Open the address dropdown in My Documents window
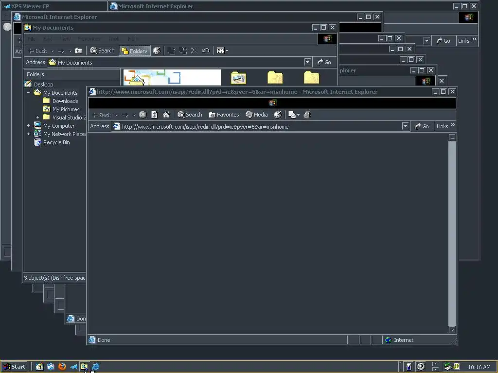Image resolution: width=498 pixels, height=373 pixels. (307, 62)
